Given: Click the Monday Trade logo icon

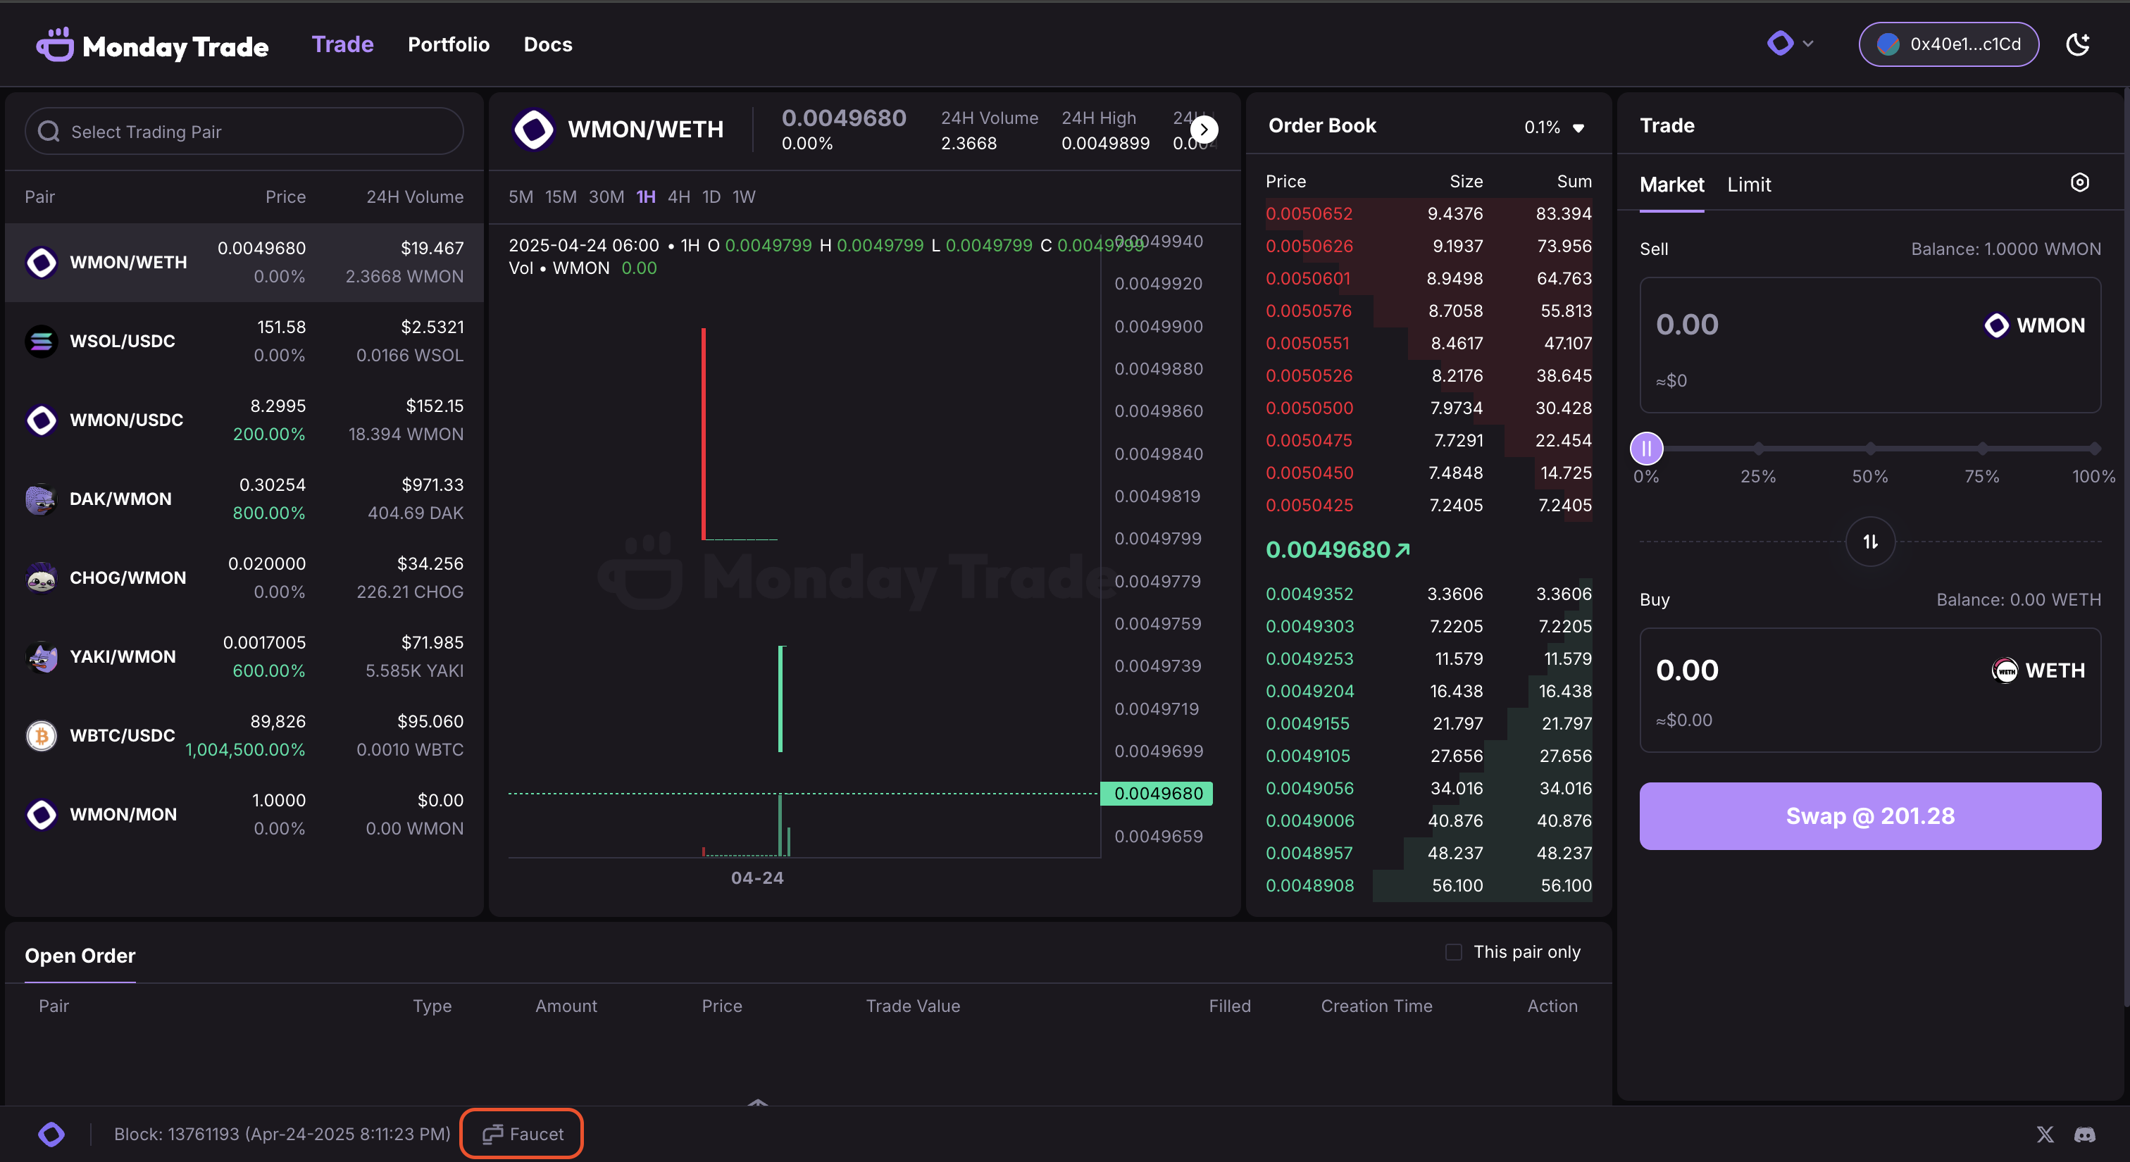Looking at the screenshot, I should click(54, 44).
